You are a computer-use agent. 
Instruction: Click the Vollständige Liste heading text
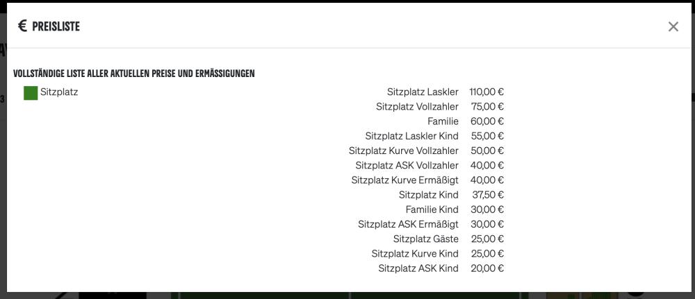(133, 73)
